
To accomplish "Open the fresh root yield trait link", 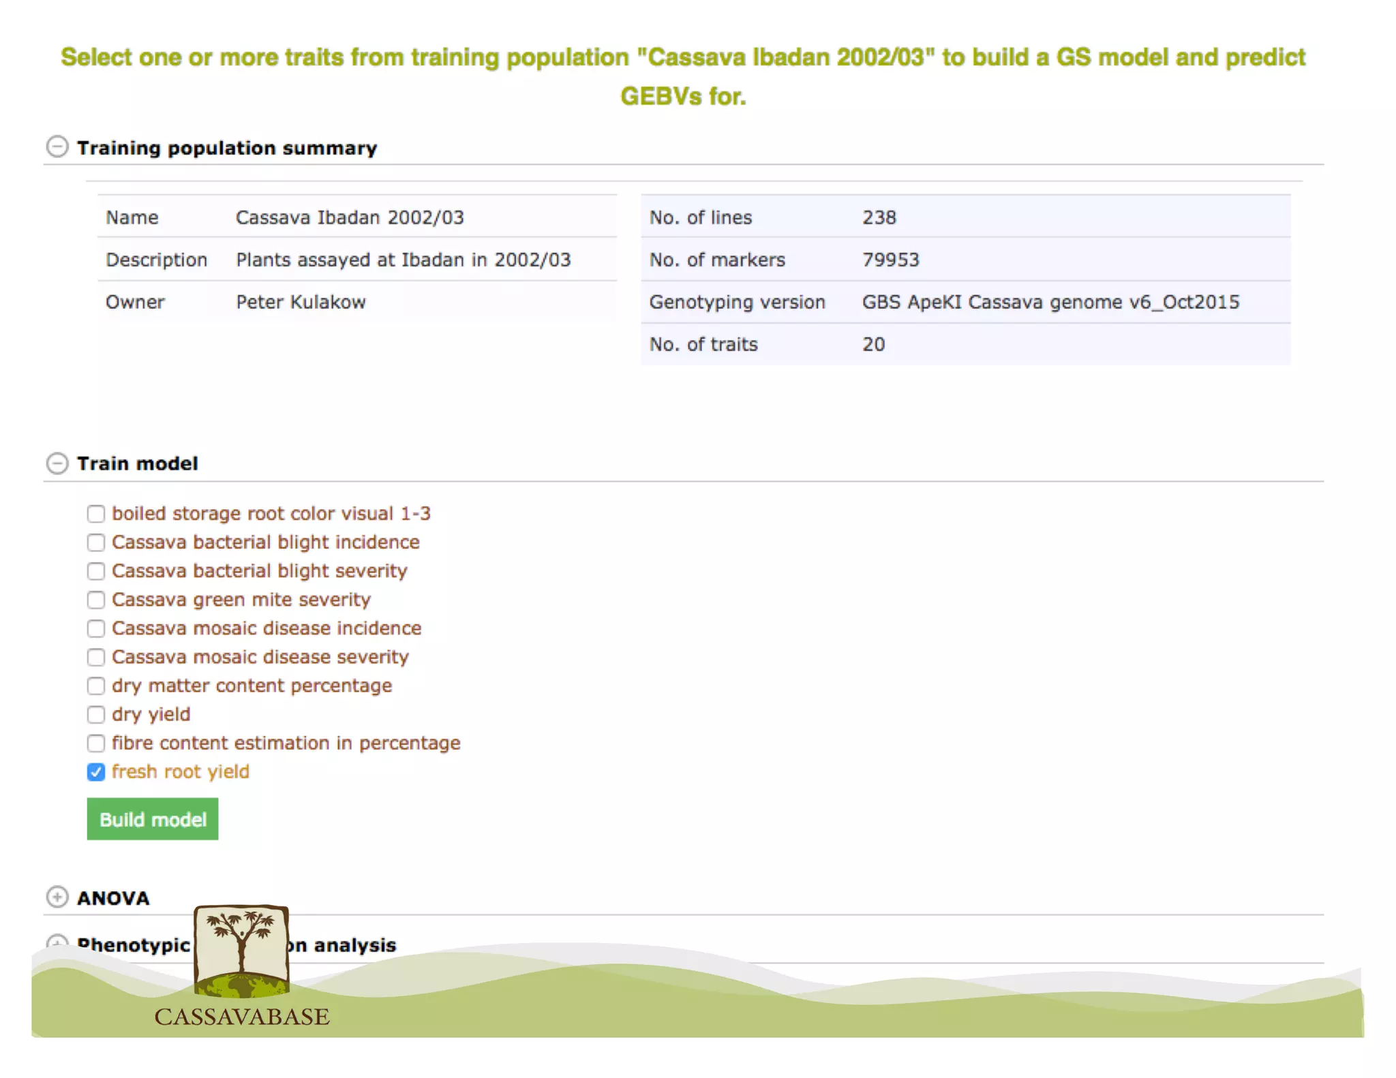I will click(181, 771).
